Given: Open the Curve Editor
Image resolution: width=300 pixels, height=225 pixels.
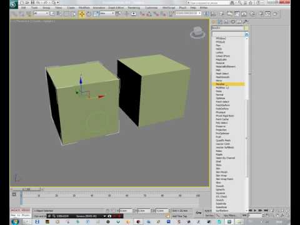Looking at the screenshot, I should [237, 14].
